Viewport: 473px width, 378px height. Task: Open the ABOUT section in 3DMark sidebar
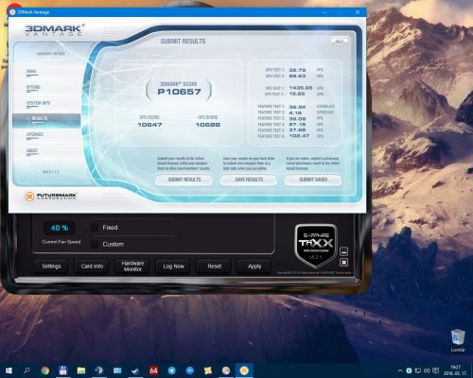click(x=32, y=150)
